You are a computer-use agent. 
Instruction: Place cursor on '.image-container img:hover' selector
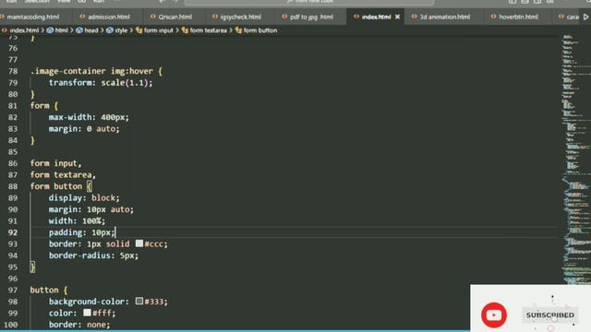[91, 71]
